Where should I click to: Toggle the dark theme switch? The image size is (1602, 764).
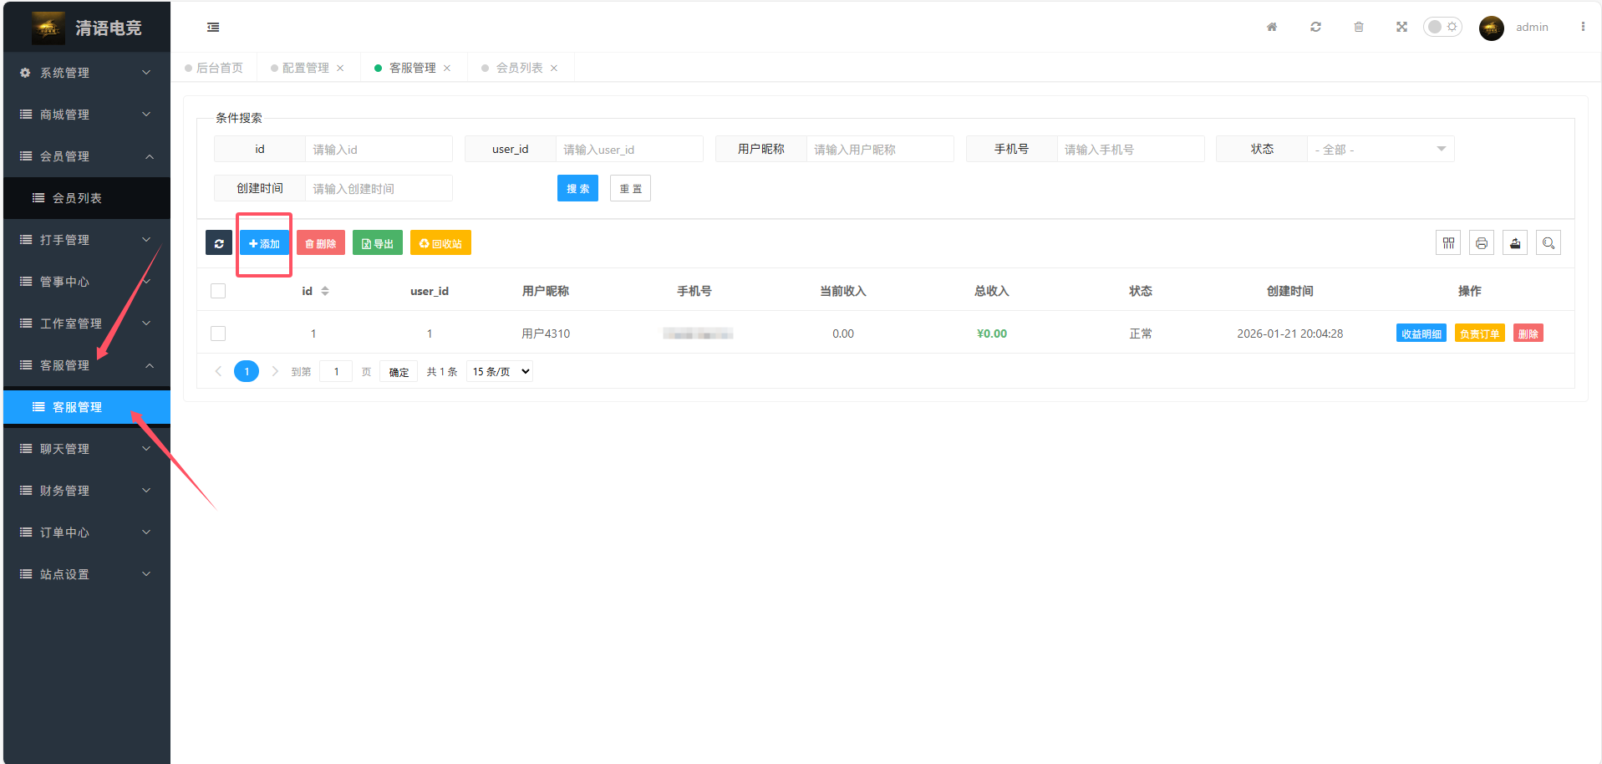pos(1442,27)
